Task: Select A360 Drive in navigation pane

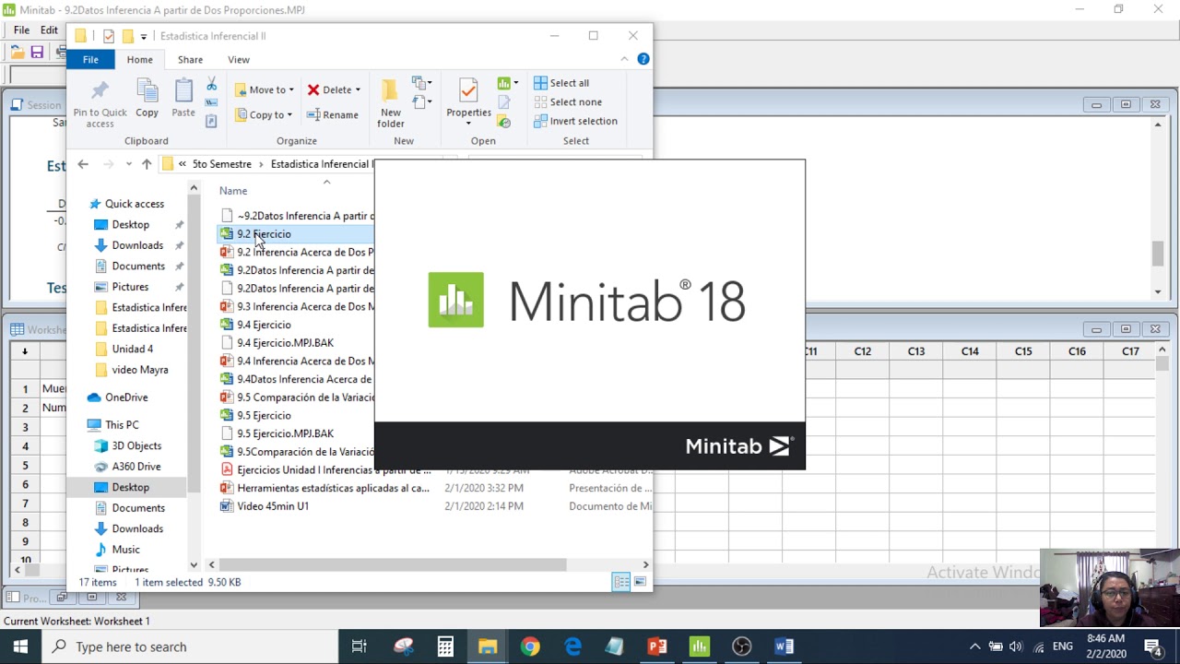Action: coord(136,467)
